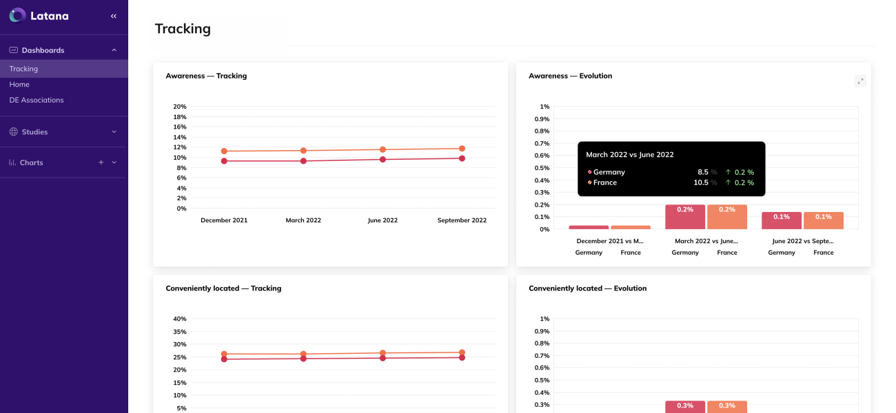Click the March 2022 axis label in Awareness Tracking
This screenshot has width=896, height=413.
303,220
